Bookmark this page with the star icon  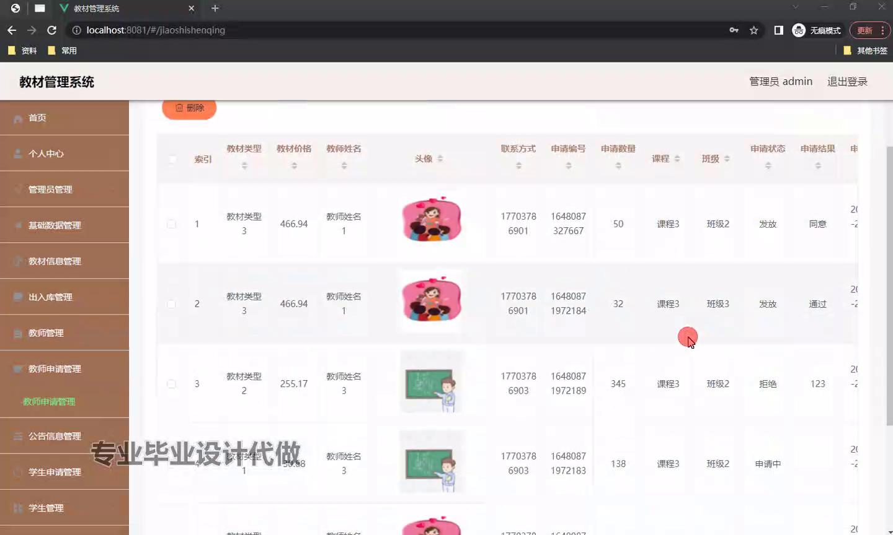[754, 30]
